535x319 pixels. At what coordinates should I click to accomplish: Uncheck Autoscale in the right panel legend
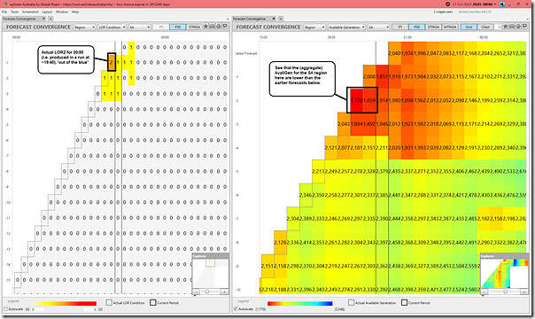(236, 308)
